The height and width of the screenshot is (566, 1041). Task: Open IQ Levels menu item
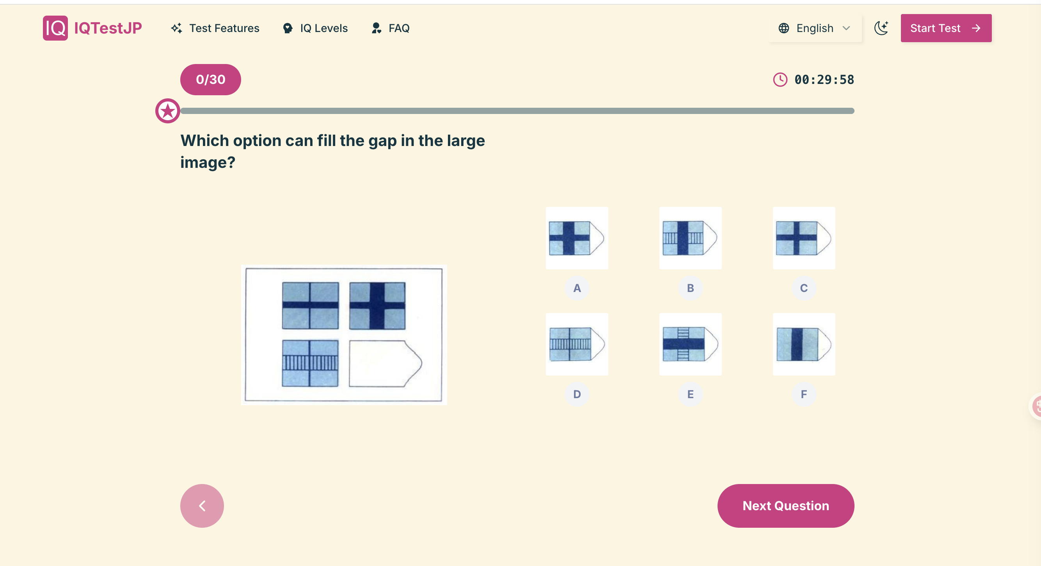pyautogui.click(x=316, y=28)
